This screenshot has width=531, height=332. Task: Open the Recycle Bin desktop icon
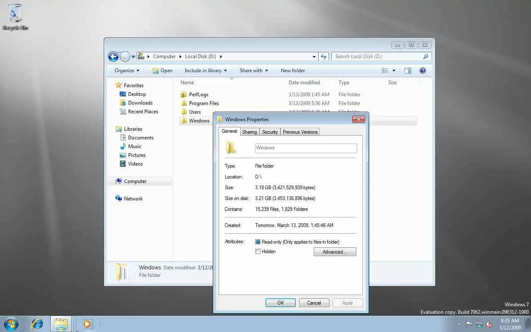coord(15,17)
